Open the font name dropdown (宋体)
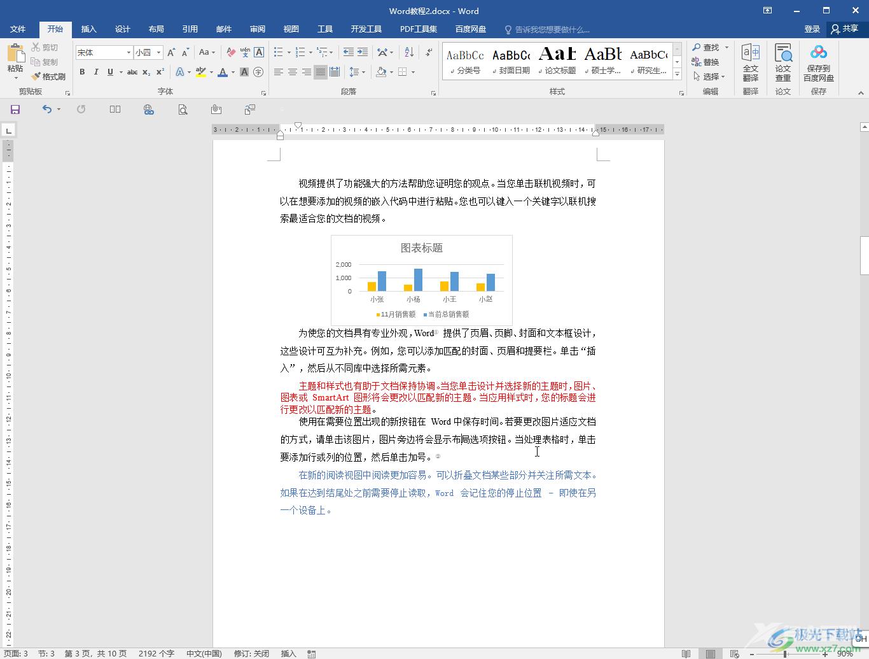The image size is (869, 659). 129,53
